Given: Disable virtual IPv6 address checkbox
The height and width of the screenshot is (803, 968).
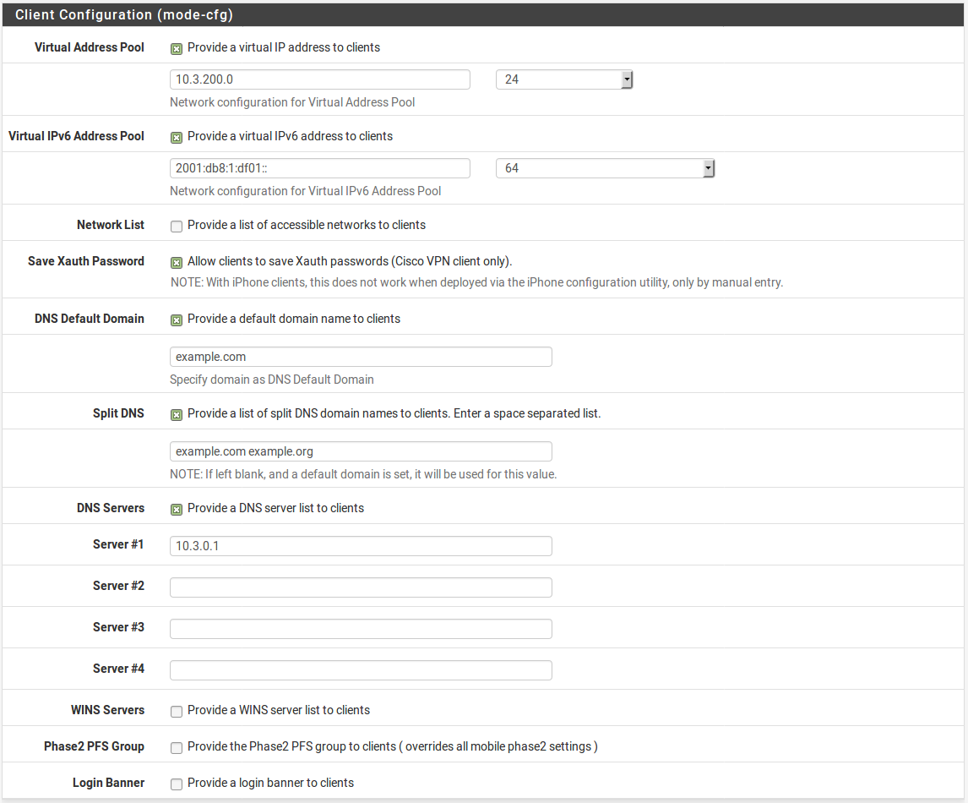Looking at the screenshot, I should click(x=177, y=137).
